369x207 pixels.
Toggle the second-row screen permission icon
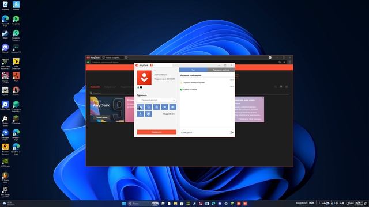click(149, 114)
